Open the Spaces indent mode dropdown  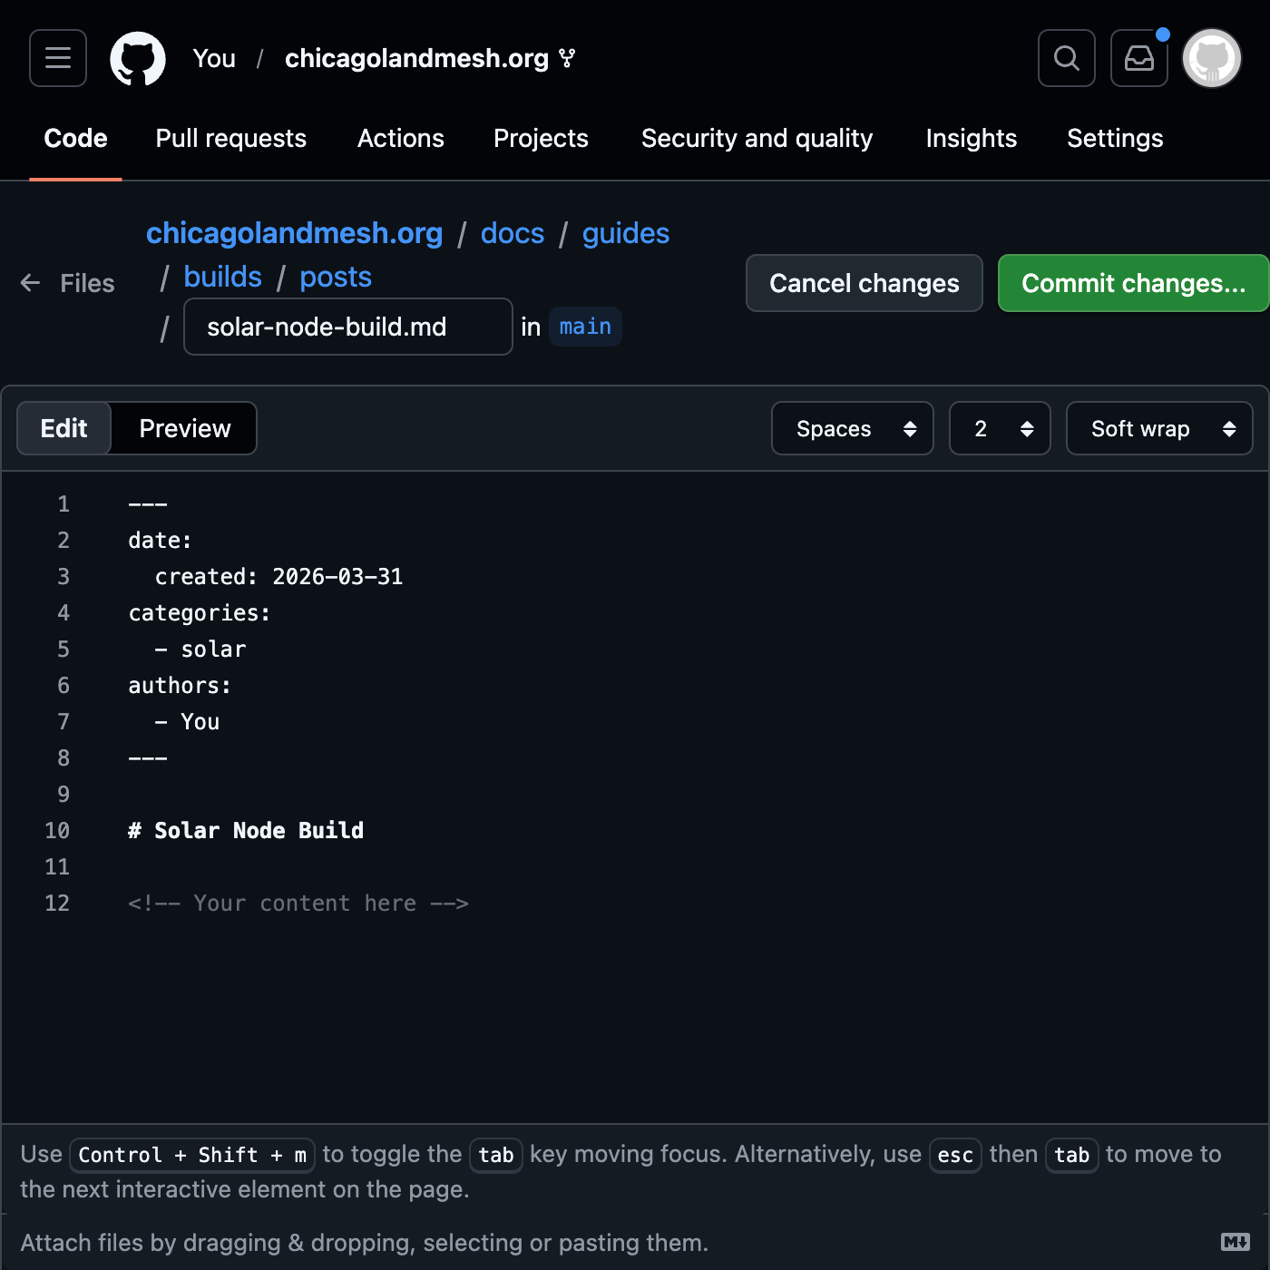tap(852, 428)
